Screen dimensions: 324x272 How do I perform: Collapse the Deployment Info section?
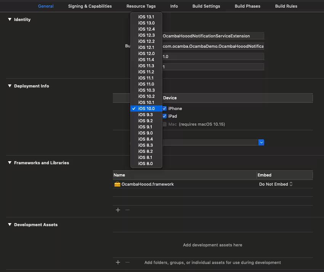pos(10,86)
